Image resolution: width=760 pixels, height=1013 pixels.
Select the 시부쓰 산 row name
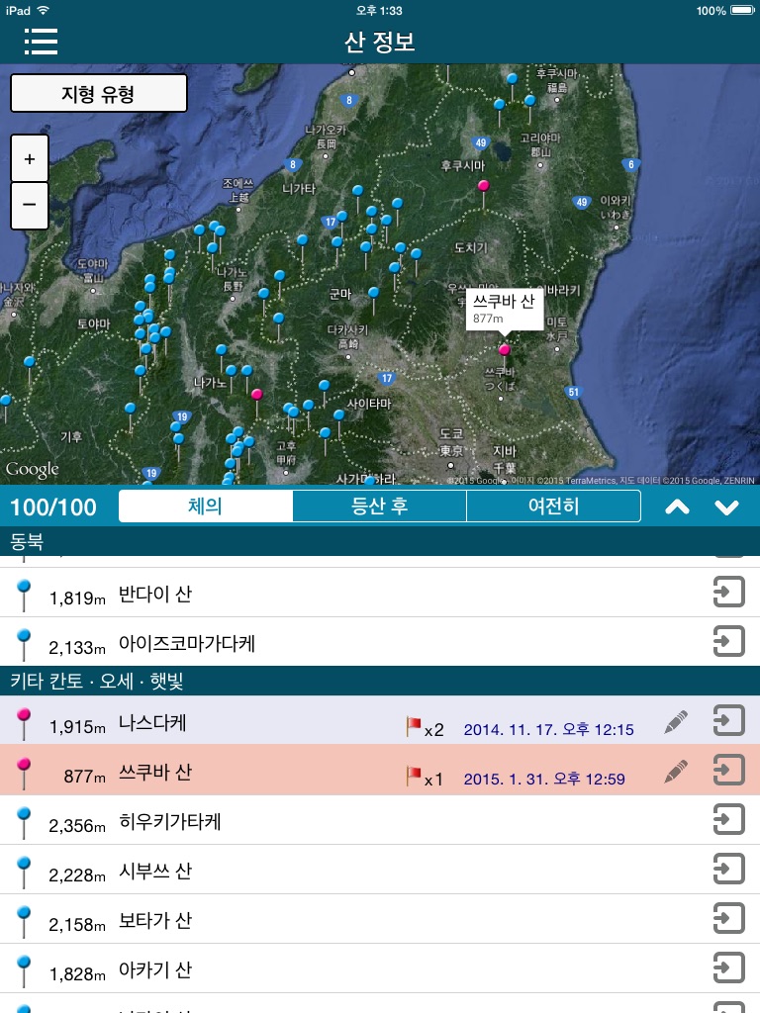coord(155,872)
